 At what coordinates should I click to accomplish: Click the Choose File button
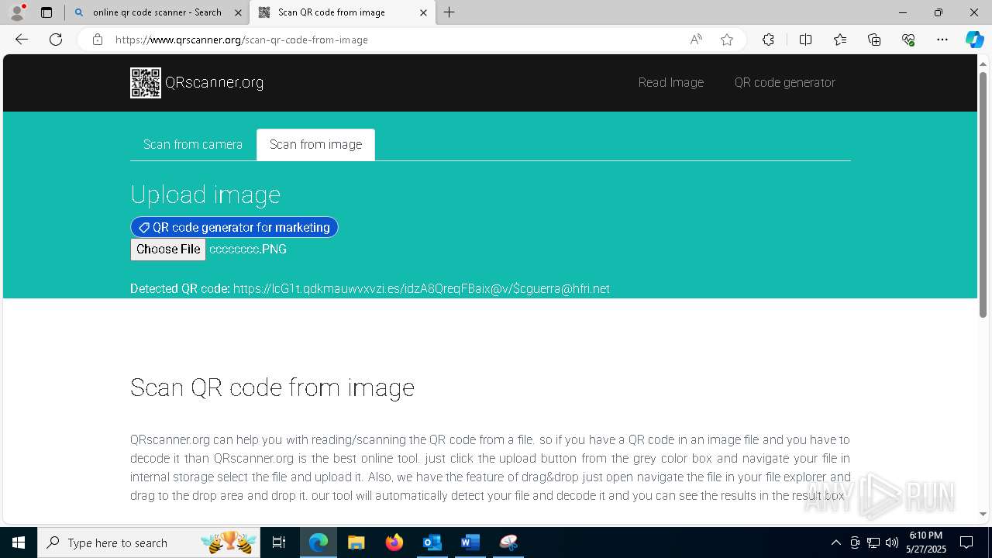[x=168, y=250]
